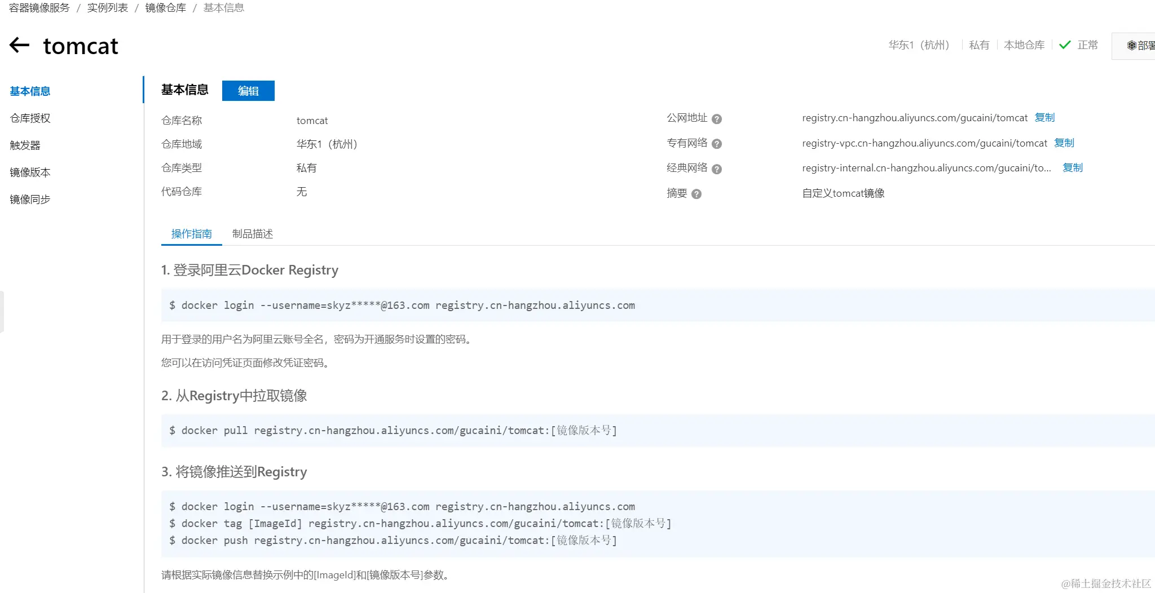Click the tomcat page title
1155x593 pixels.
pos(81,46)
